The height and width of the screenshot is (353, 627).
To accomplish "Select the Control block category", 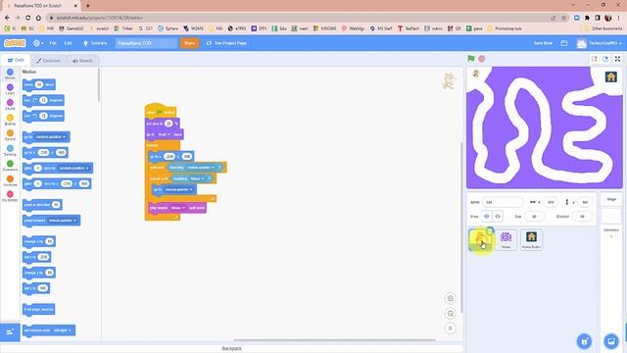I will click(10, 135).
